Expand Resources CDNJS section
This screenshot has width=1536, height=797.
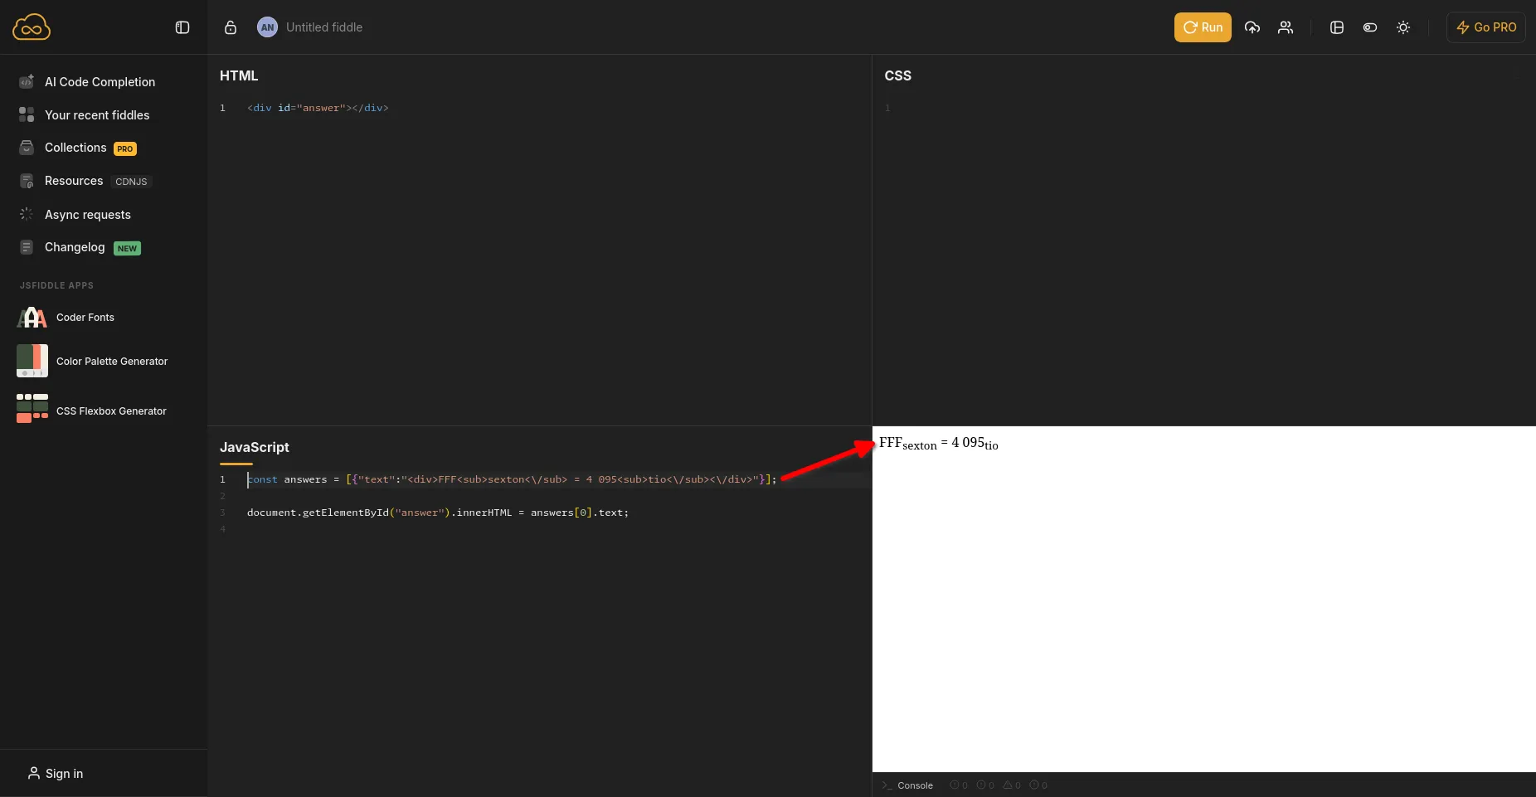(74, 181)
